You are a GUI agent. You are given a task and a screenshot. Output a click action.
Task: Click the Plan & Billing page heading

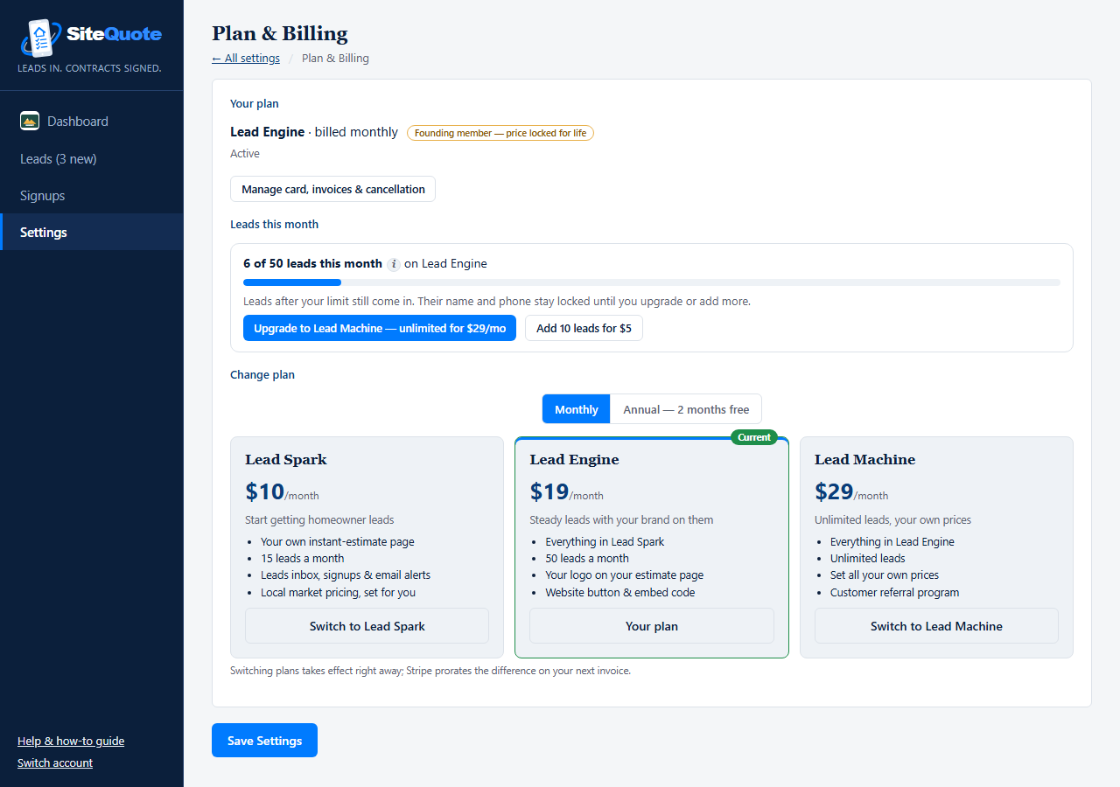click(x=280, y=33)
